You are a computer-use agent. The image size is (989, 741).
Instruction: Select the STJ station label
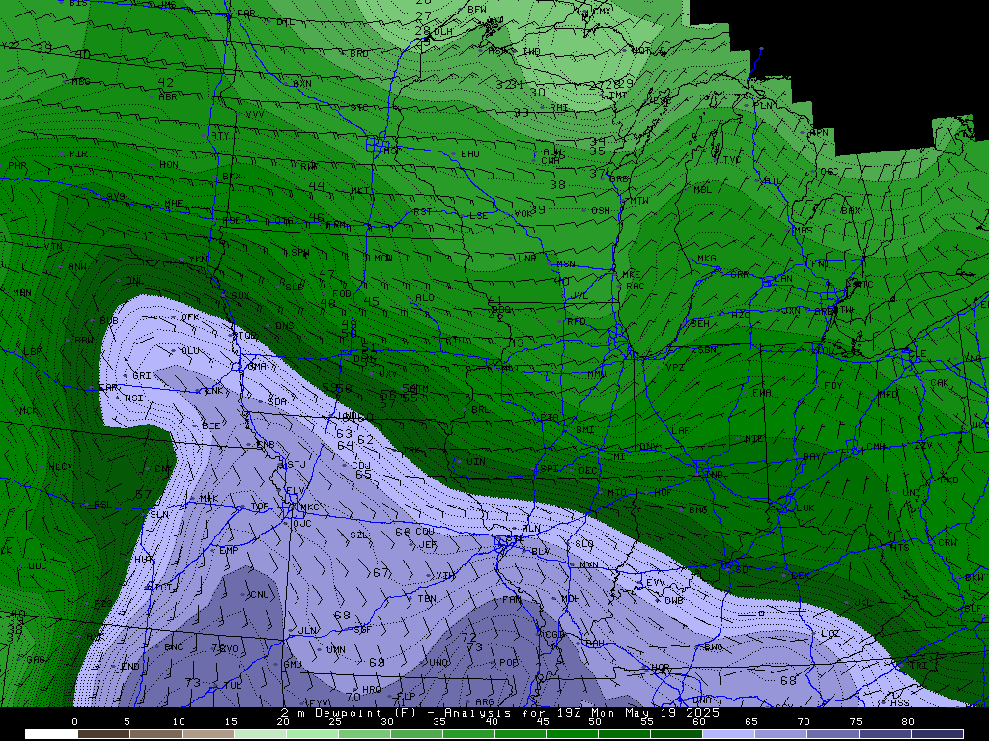296,465
